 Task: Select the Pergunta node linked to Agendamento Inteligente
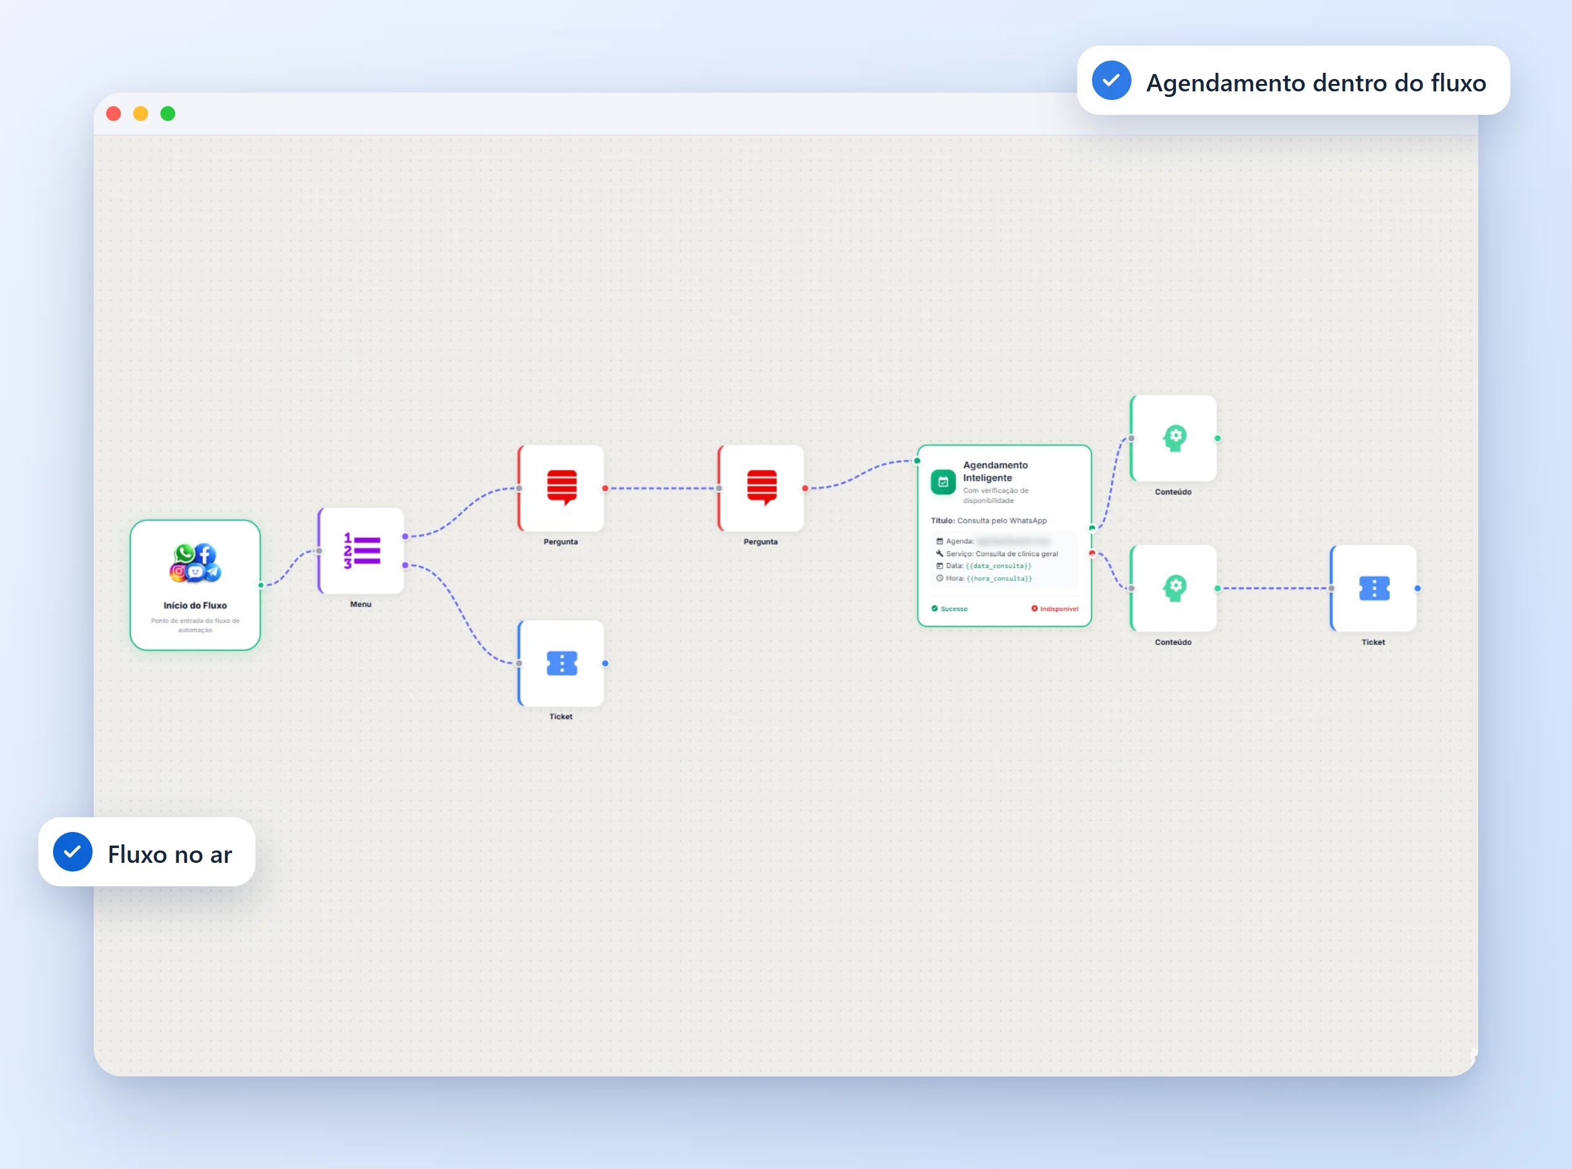[761, 488]
